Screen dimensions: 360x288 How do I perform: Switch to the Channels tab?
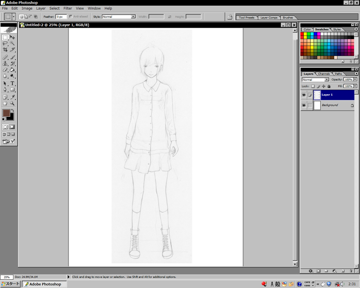coord(323,74)
